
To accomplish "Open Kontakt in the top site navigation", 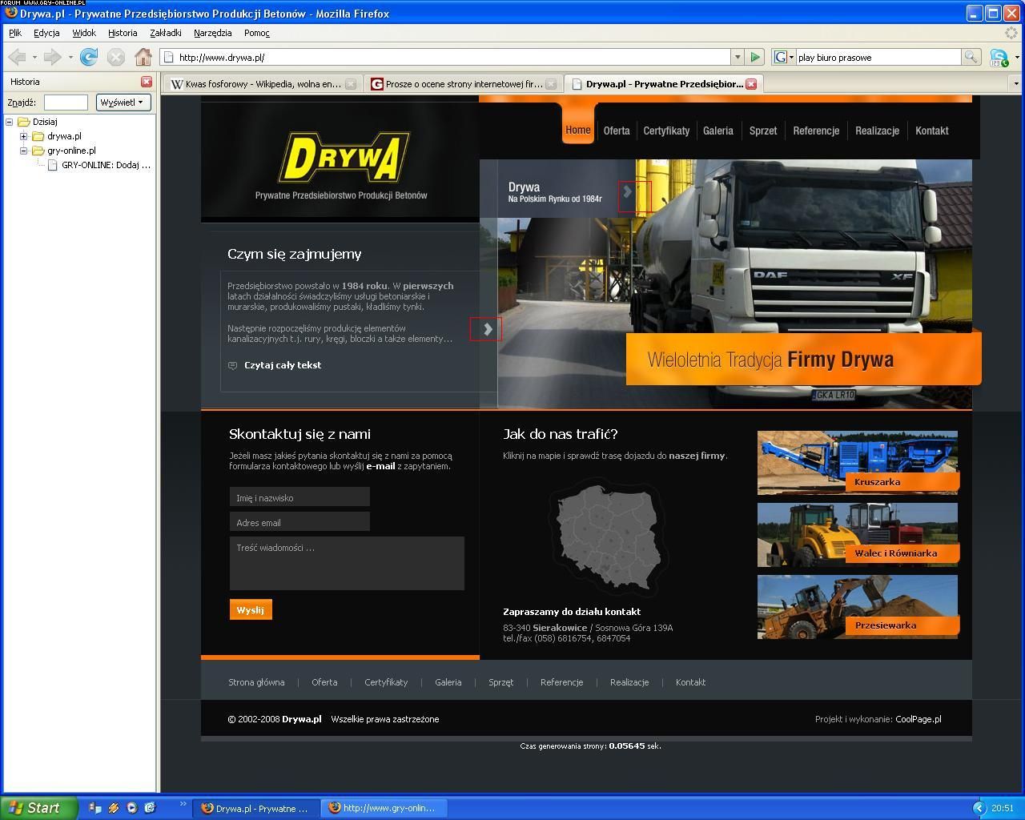I will pyautogui.click(x=931, y=131).
